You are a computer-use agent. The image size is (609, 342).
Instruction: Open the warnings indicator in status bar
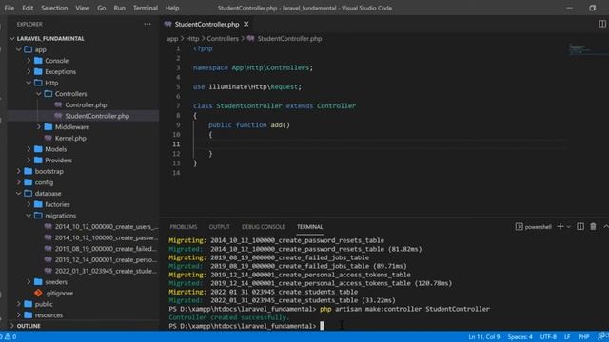click(x=10, y=336)
